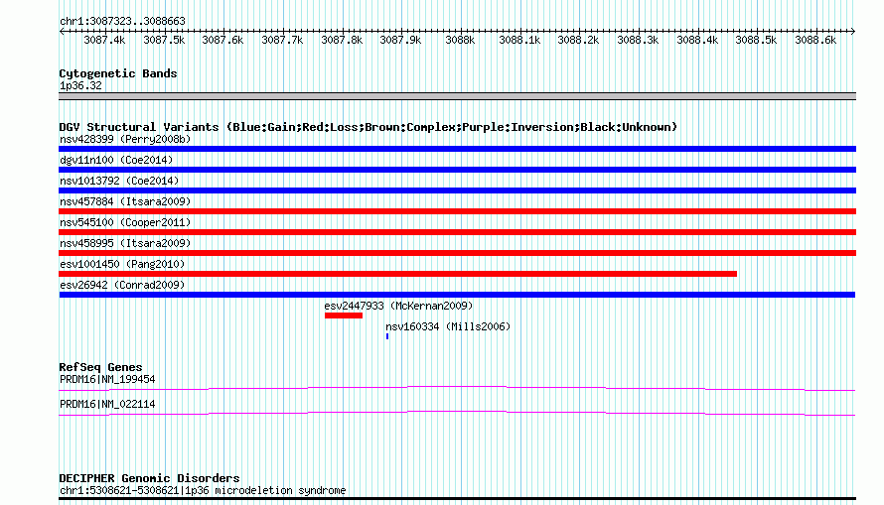This screenshot has height=505, width=884.
Task: Click the 3087.6k ruler tick
Action: coord(222,40)
